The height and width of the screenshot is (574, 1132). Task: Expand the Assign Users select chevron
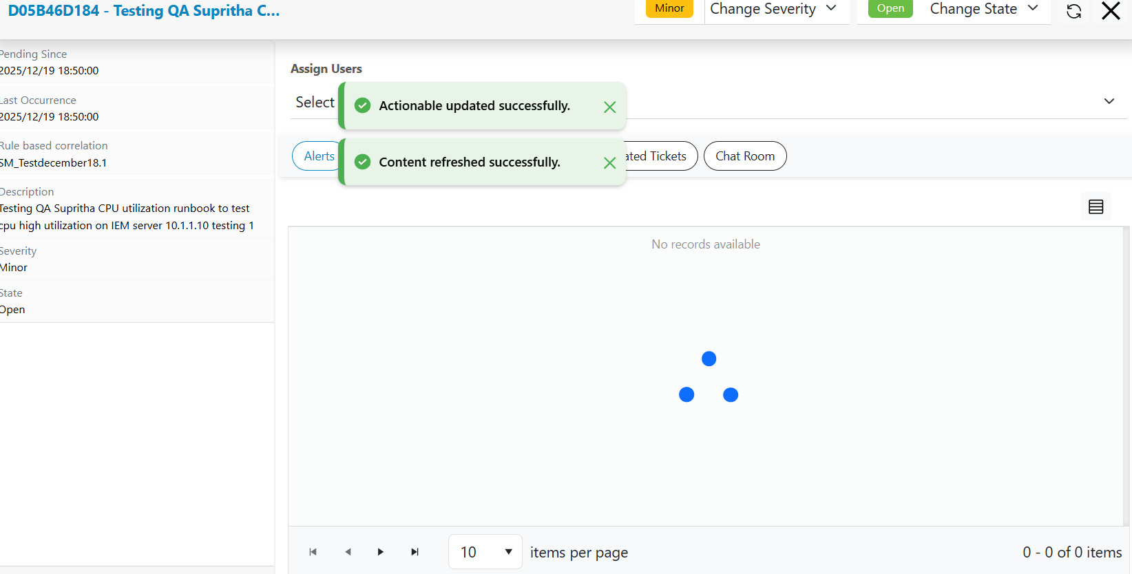[x=1109, y=101]
